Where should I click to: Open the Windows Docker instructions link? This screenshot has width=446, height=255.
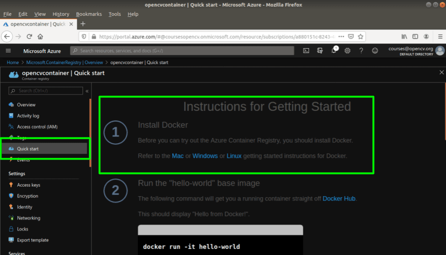click(205, 156)
